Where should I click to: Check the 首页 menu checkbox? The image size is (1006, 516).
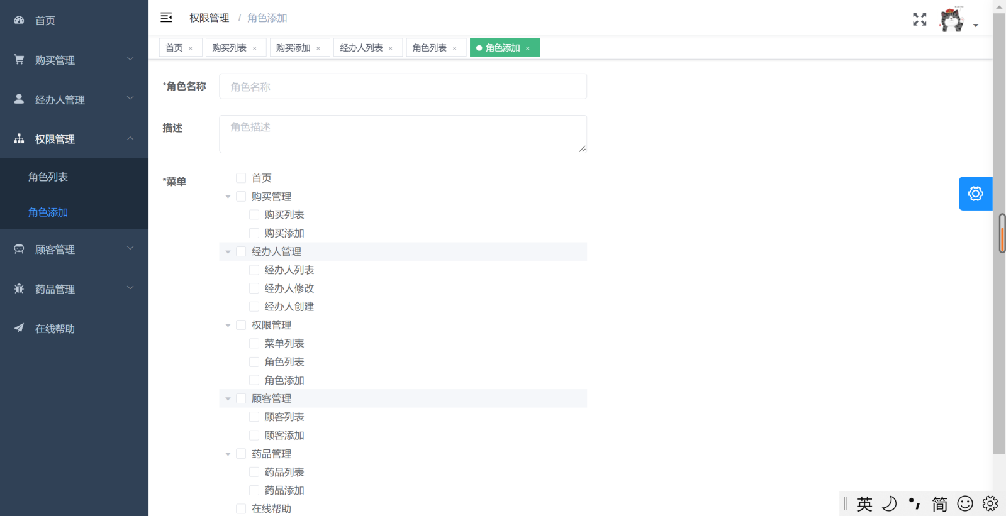241,178
